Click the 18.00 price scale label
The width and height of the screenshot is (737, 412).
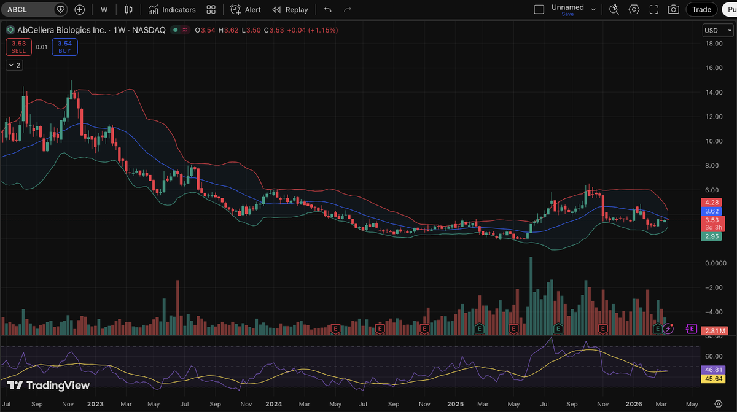coord(714,44)
